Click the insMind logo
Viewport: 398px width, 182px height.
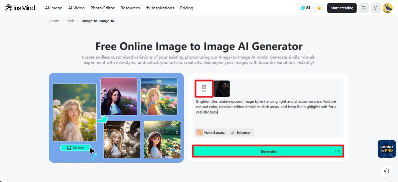[x=20, y=8]
